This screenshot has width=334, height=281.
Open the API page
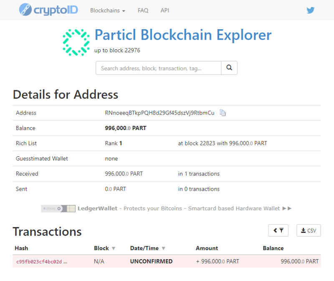[164, 10]
